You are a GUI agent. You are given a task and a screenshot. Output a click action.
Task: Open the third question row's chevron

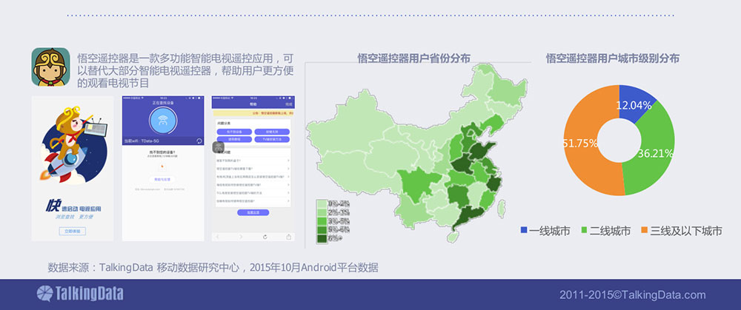(288, 177)
